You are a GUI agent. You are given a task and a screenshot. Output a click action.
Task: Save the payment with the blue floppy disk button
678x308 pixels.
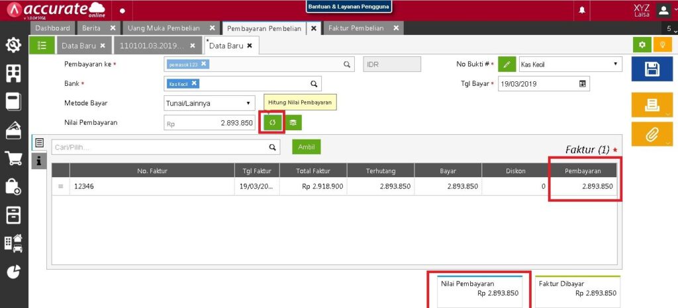tap(652, 69)
